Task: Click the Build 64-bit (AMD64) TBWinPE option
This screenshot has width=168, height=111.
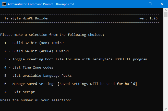Action: [x=37, y=51]
